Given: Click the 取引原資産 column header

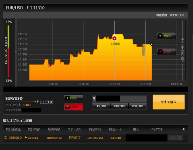Looking at the screenshot, I should coord(13,129).
